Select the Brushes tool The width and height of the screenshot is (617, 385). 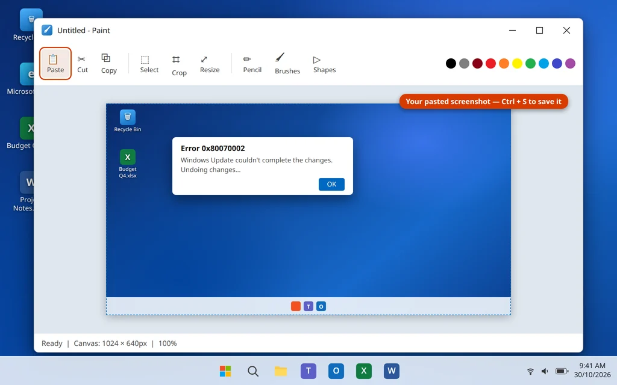287,64
